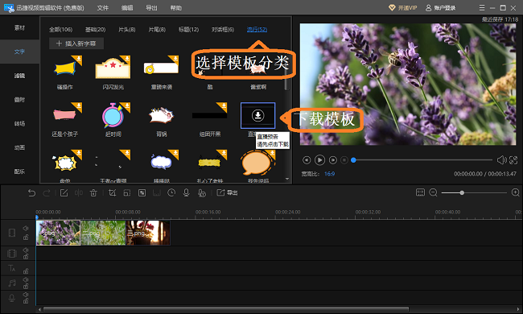Open the 导出 menu in menu bar
This screenshot has width=523, height=314.
(151, 8)
